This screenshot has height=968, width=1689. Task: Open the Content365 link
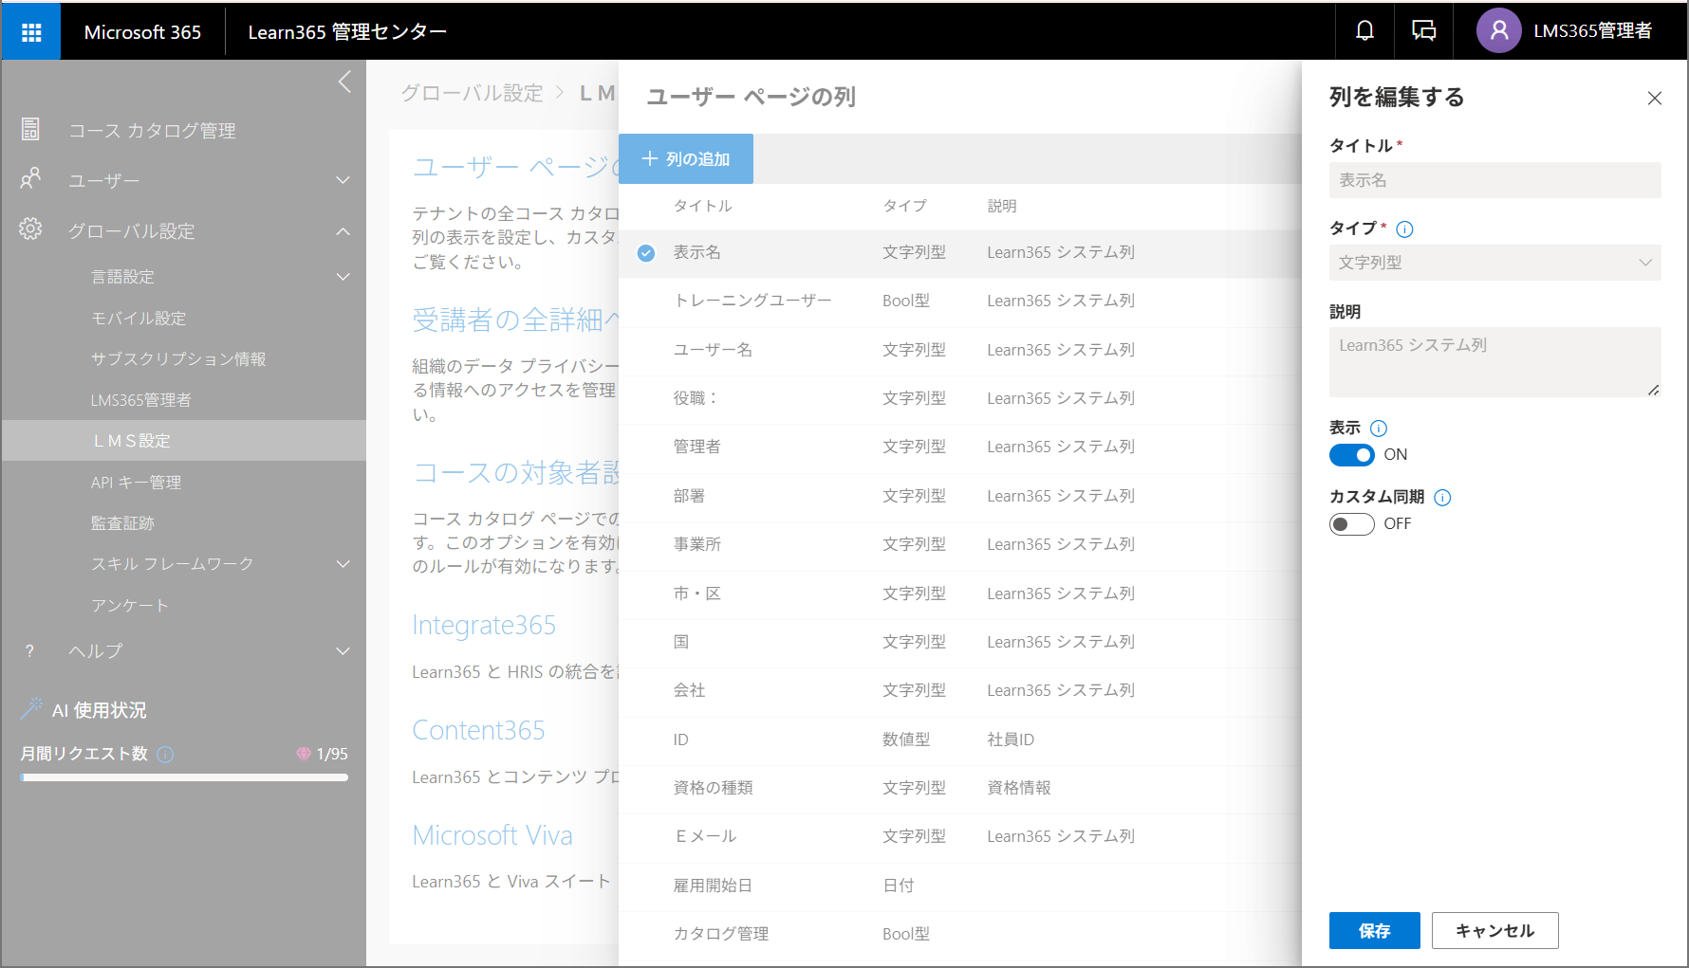click(478, 731)
